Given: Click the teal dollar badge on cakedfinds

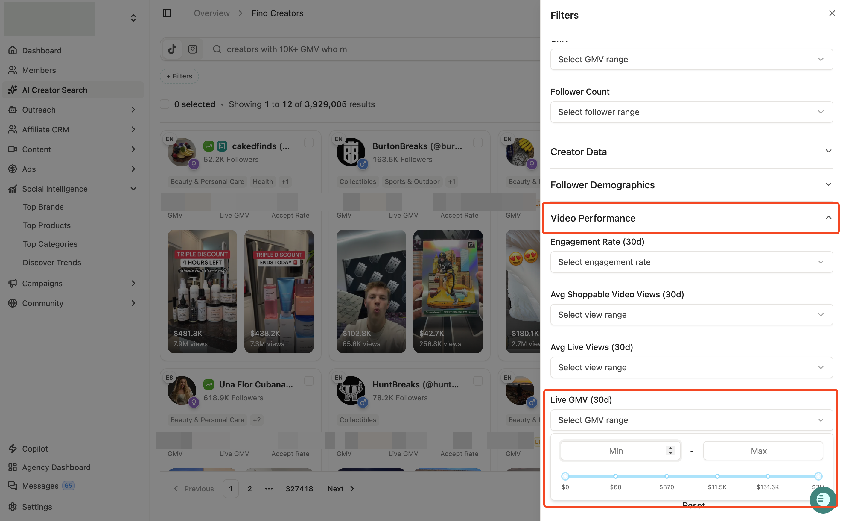Looking at the screenshot, I should click(x=222, y=146).
